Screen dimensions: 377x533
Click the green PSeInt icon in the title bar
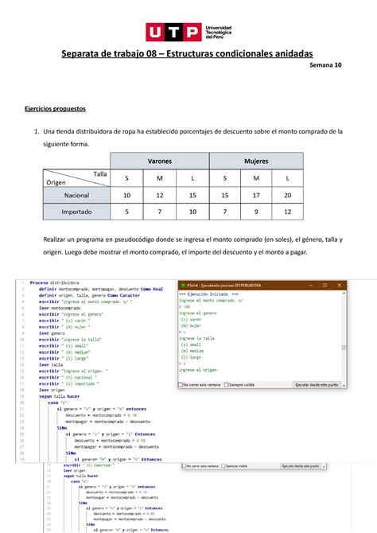183,286
